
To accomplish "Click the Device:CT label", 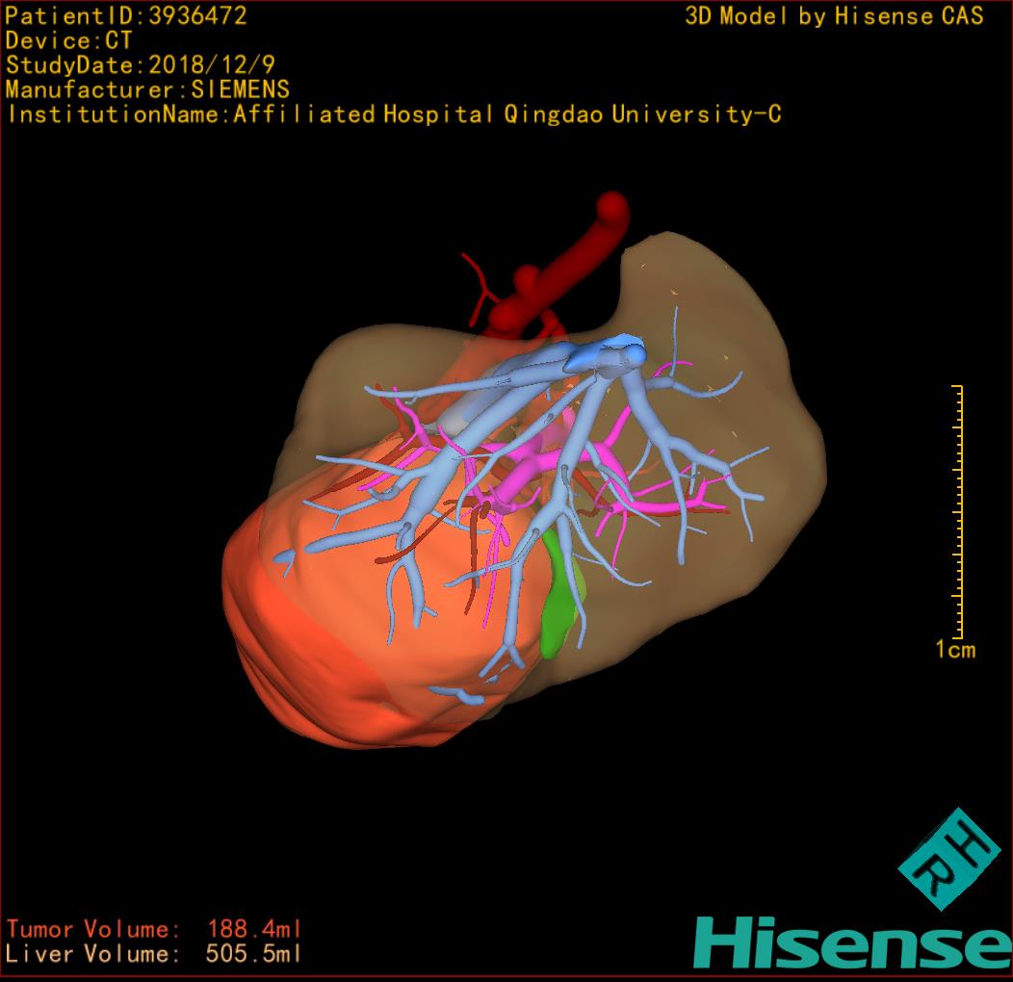I will 68,40.
